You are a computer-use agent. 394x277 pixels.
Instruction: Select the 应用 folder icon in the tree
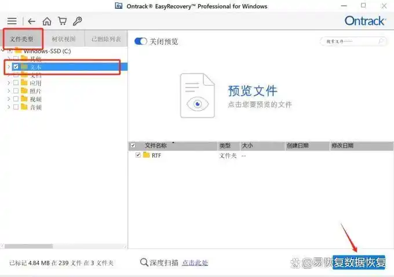[24, 83]
